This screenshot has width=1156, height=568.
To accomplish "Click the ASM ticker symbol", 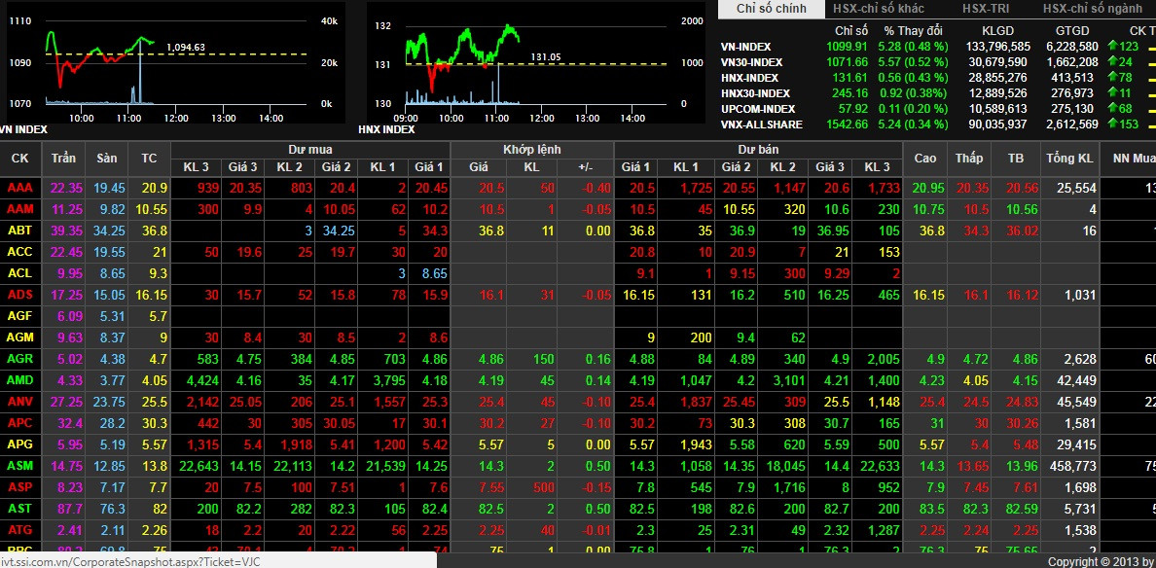I will [19, 466].
